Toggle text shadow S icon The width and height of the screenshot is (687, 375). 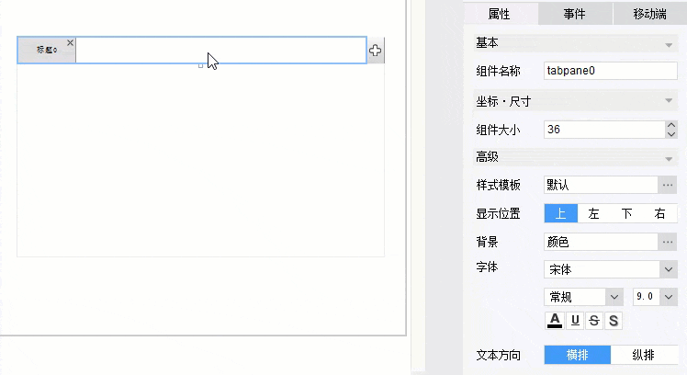point(614,321)
